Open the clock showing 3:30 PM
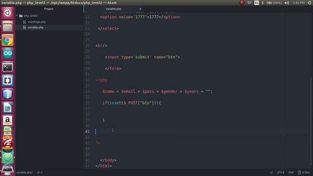The height and width of the screenshot is (176, 313). [298, 3]
